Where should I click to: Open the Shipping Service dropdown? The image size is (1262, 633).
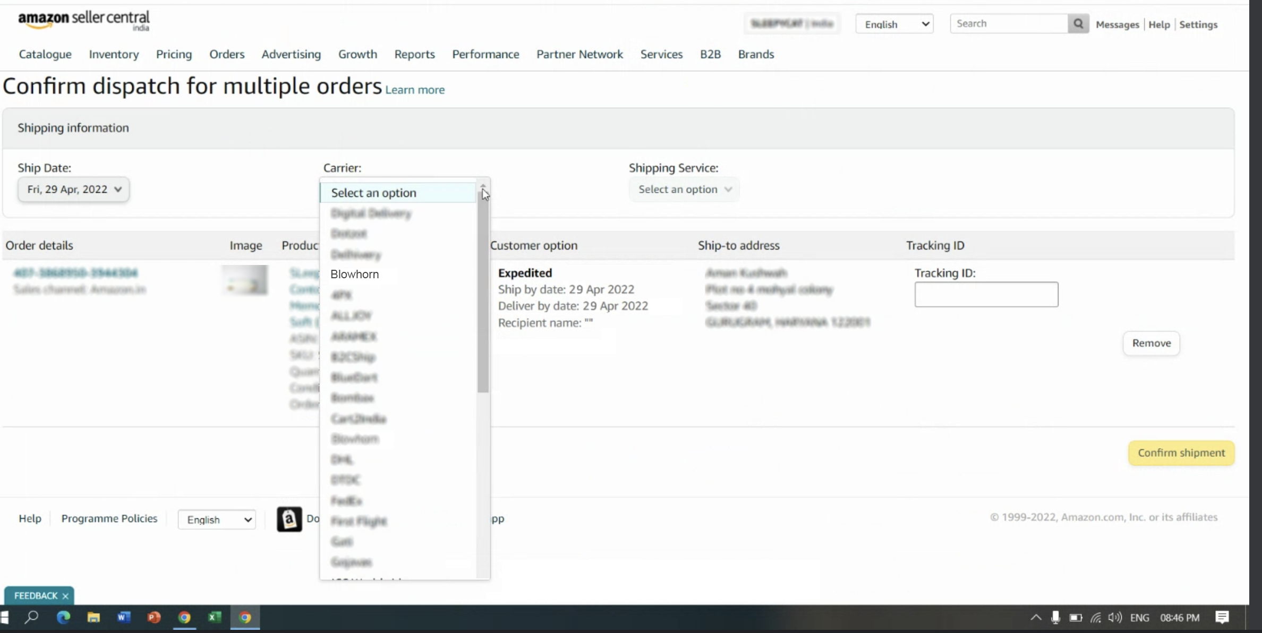pos(684,190)
